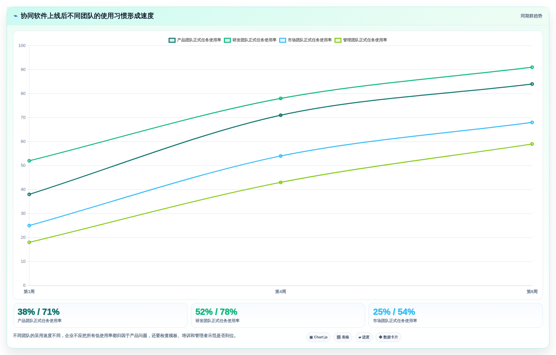Toggle 研发团队正式任务使用率 legend swatch
The image size is (556, 355).
(x=227, y=40)
